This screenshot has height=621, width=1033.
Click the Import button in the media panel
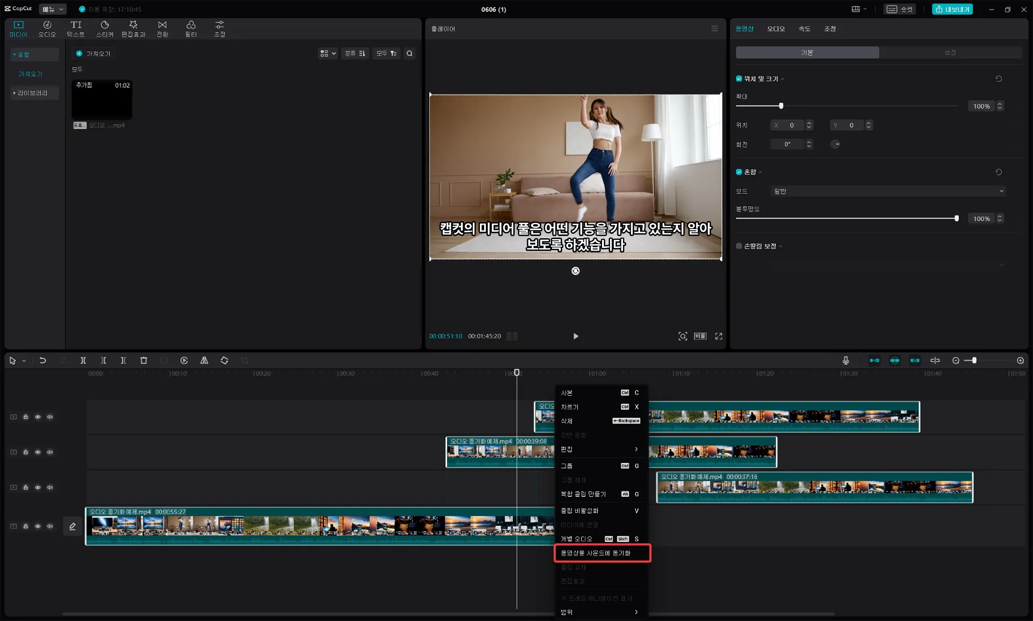94,54
